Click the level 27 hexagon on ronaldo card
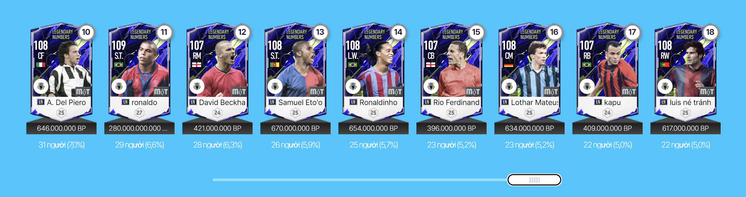The image size is (746, 197). tap(139, 113)
